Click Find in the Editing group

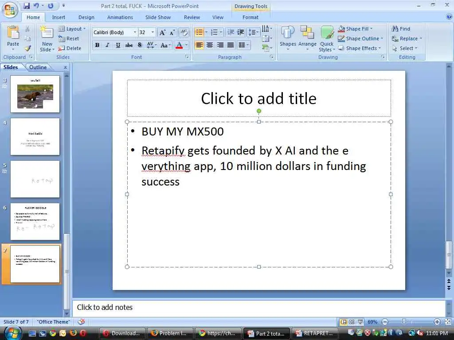(x=401, y=29)
